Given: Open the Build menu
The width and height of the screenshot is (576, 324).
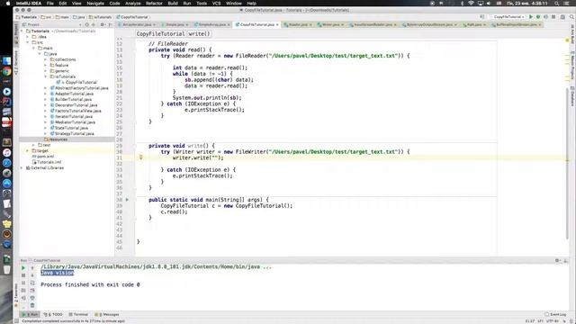Looking at the screenshot, I should tap(173, 4).
